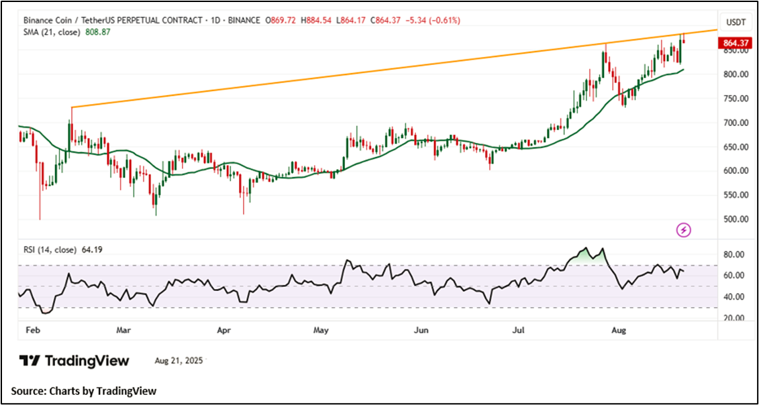The image size is (759, 405).
Task: Select the close value C864.37
Action: click(385, 20)
